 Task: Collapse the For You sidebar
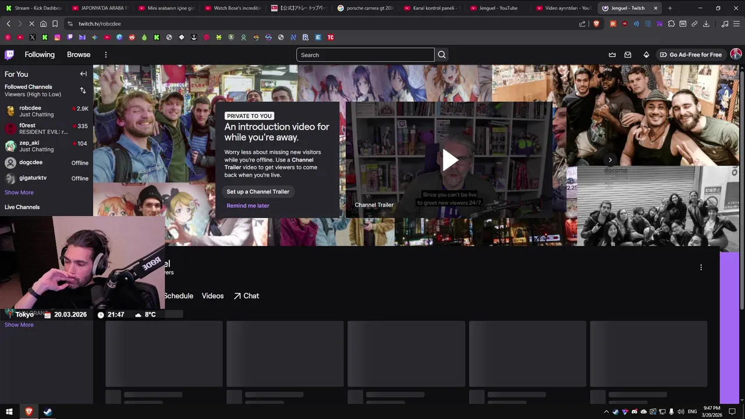83,74
